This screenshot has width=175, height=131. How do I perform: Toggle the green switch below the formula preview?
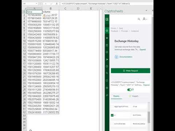129,90
